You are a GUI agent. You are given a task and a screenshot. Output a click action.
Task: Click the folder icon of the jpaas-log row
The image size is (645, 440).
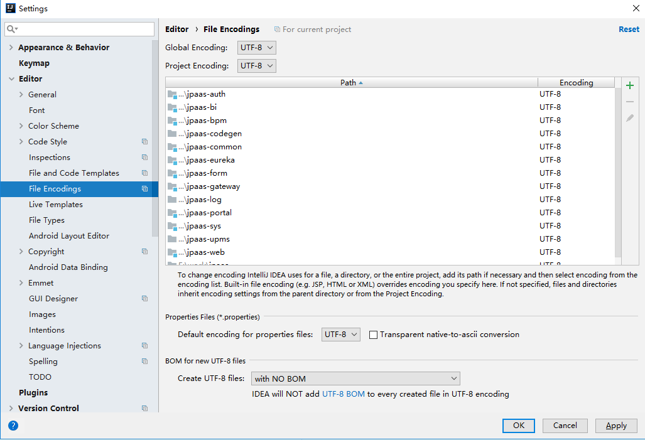pyautogui.click(x=172, y=200)
